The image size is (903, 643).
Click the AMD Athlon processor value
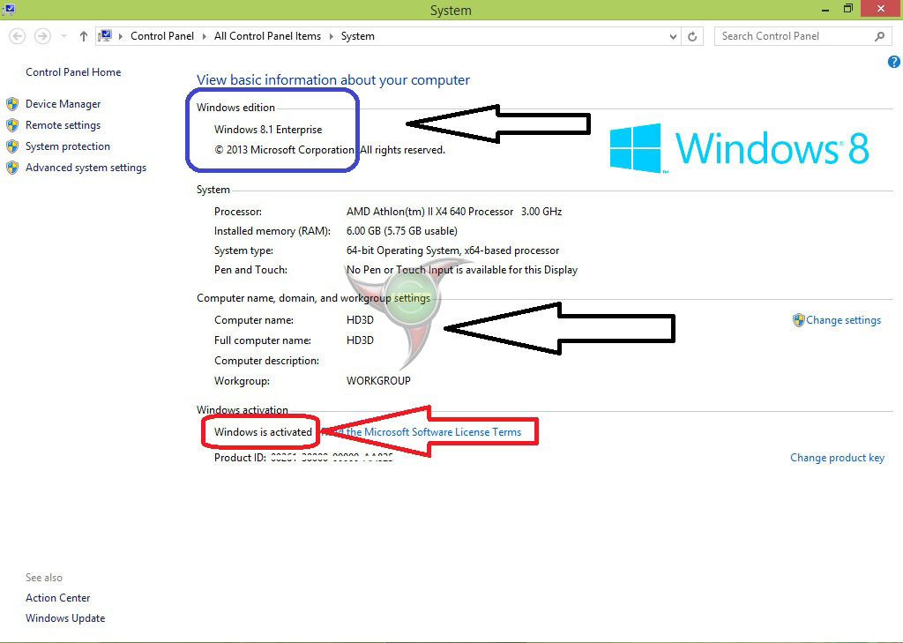(x=454, y=212)
